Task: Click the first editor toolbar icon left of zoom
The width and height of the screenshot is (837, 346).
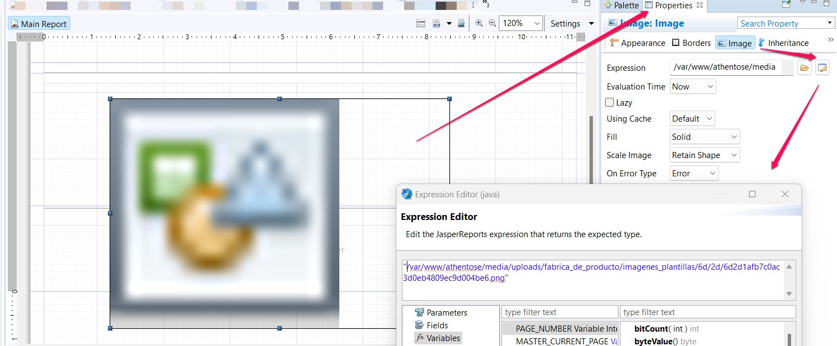Action: [x=421, y=23]
